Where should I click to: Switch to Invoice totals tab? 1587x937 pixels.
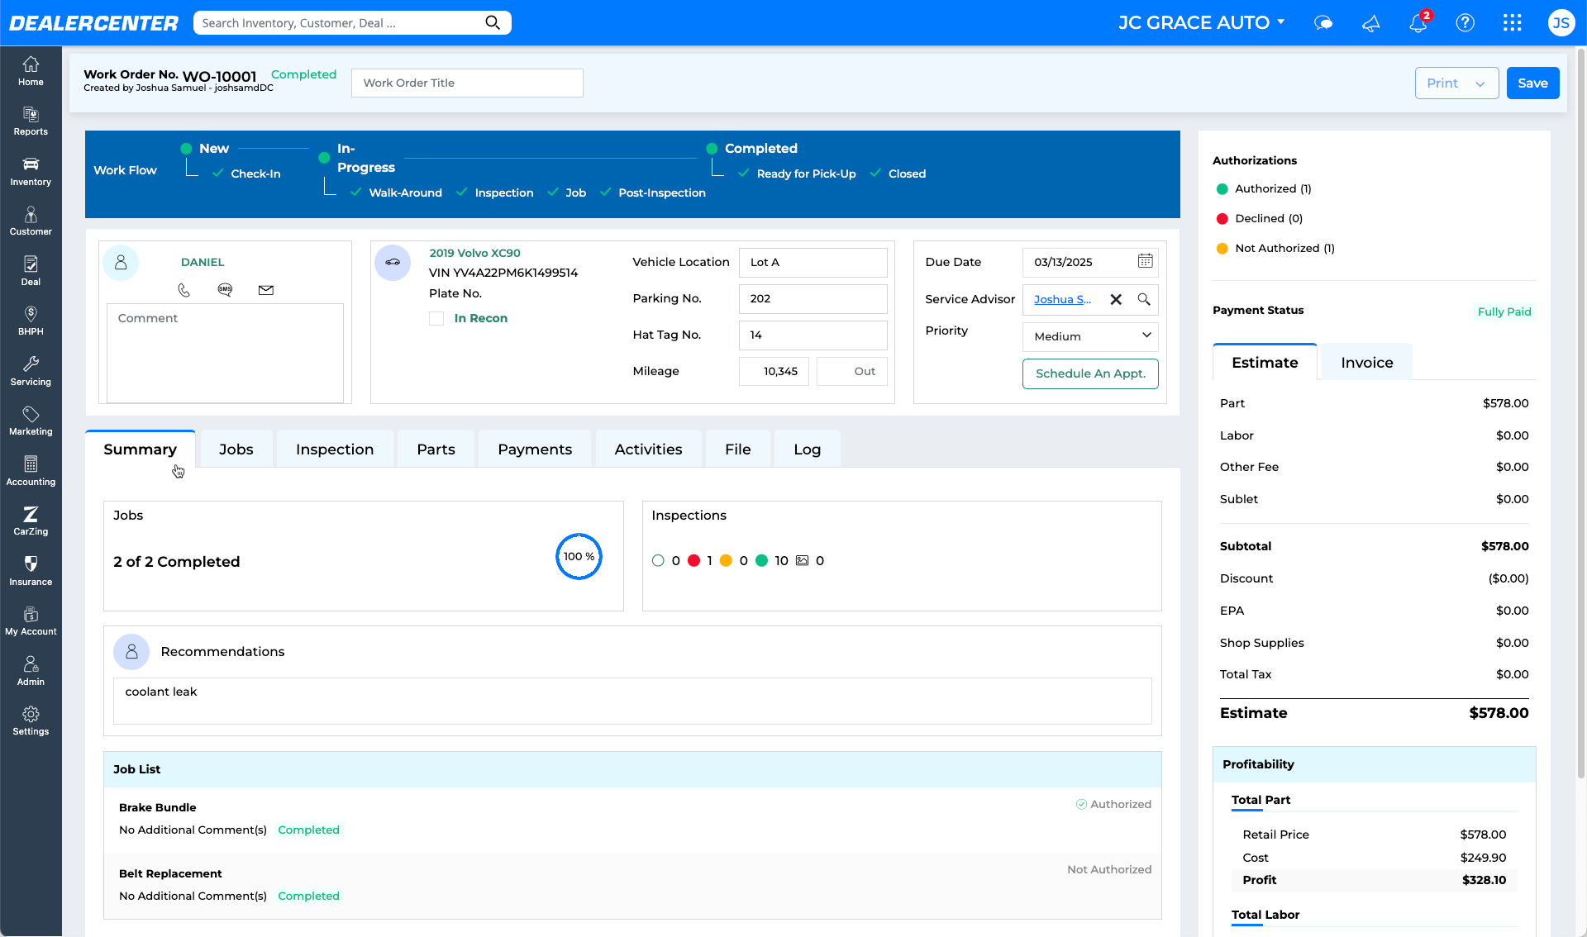pos(1367,362)
